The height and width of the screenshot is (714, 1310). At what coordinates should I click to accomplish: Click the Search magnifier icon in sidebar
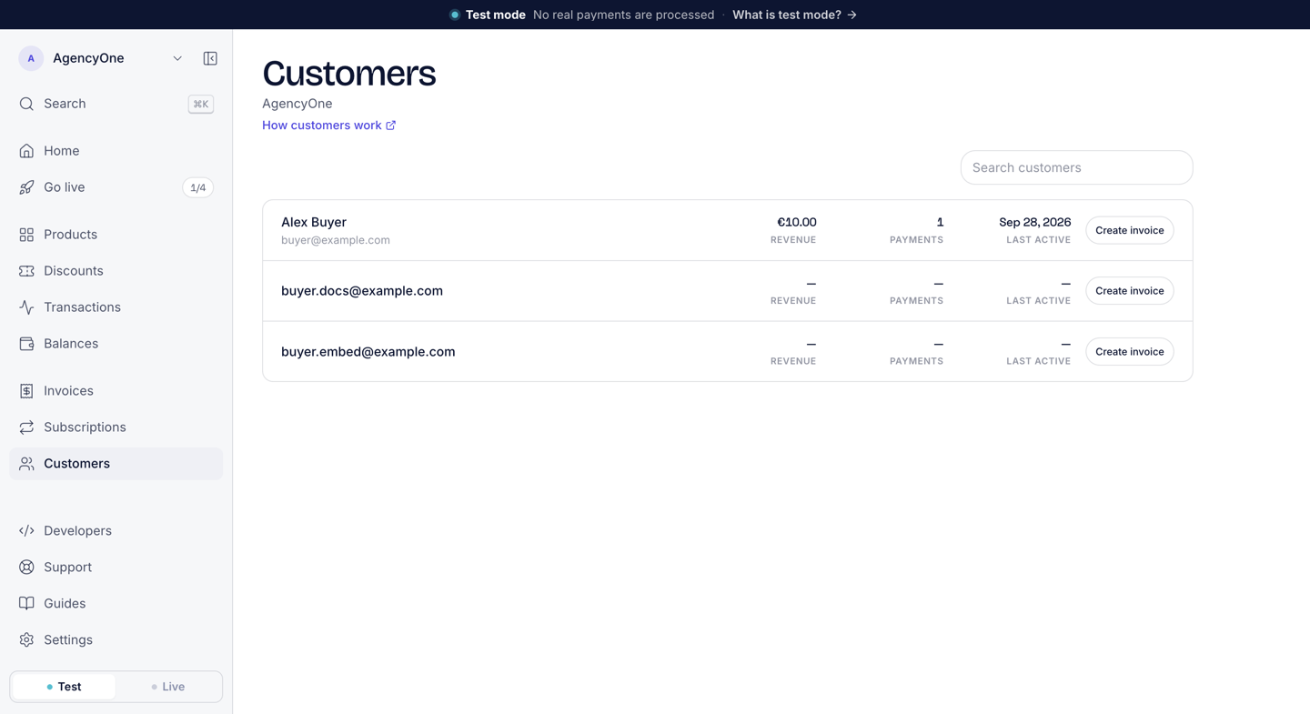click(26, 104)
